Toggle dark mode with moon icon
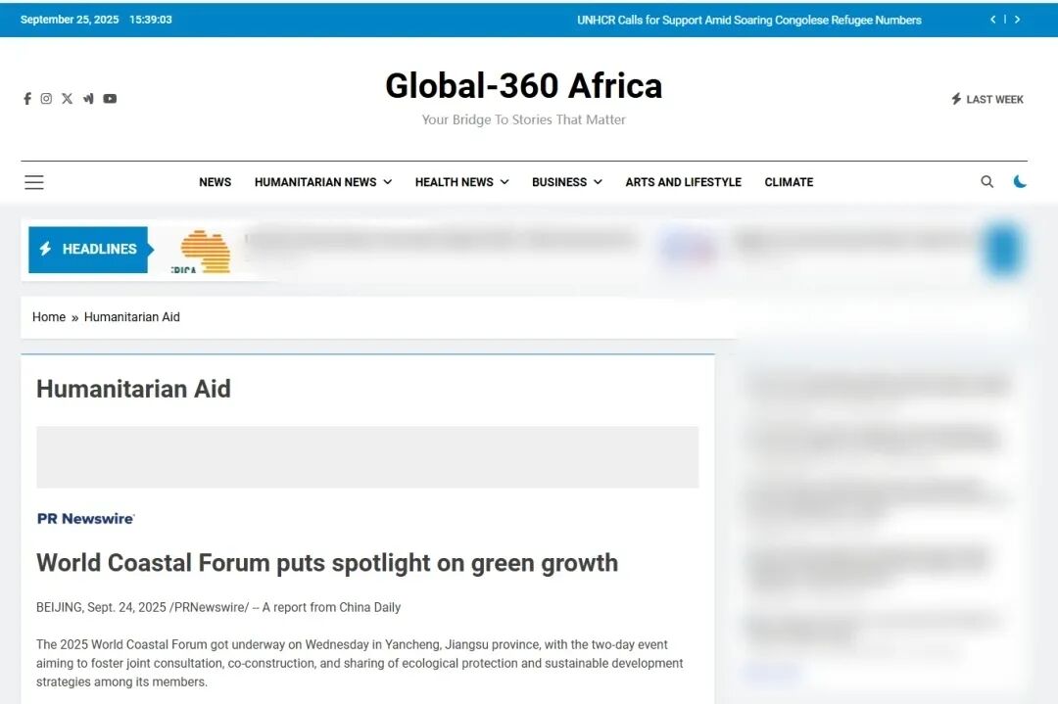This screenshot has width=1058, height=704. click(x=1020, y=182)
